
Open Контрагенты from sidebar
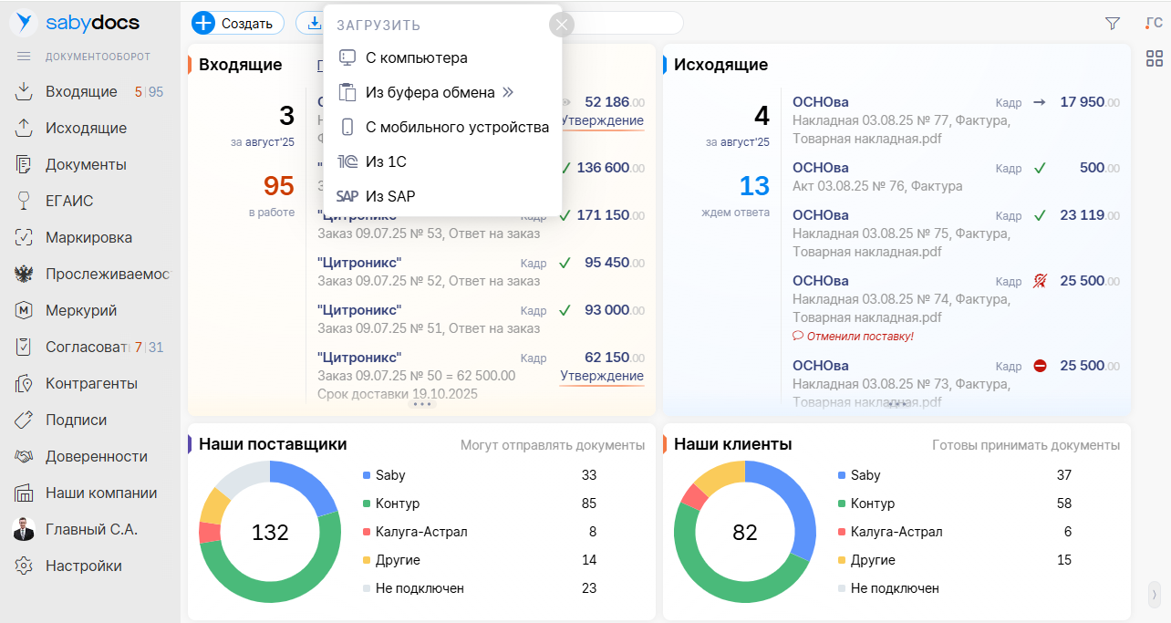pos(91,383)
